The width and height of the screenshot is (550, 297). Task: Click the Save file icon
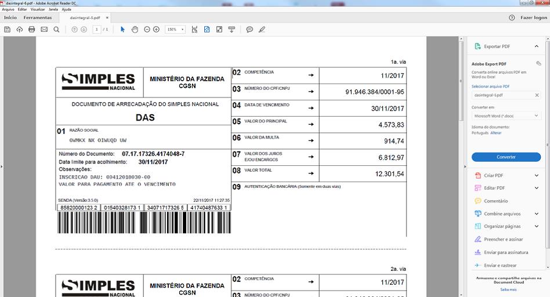[7, 29]
